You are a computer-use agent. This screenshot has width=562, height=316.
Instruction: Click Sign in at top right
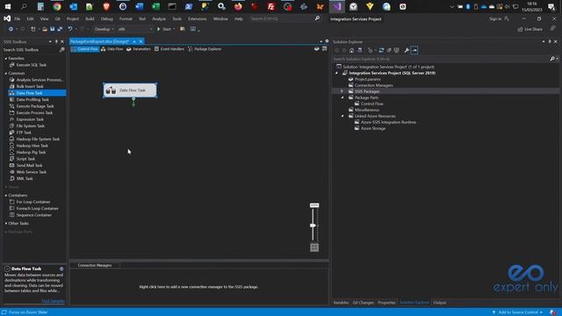point(499,18)
